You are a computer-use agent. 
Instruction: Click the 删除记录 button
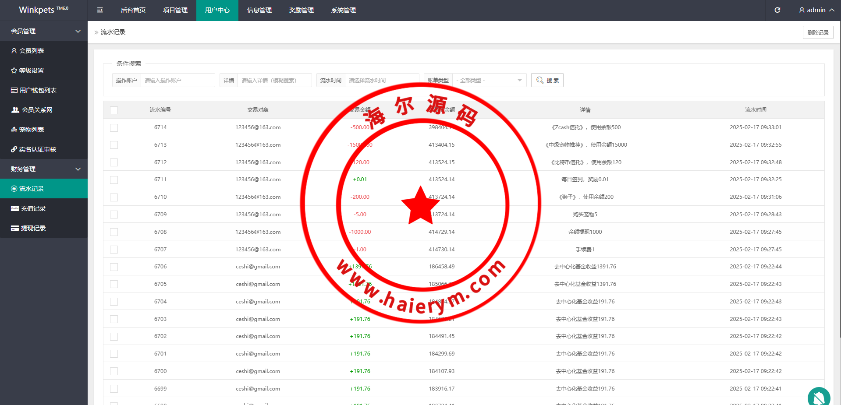point(818,32)
